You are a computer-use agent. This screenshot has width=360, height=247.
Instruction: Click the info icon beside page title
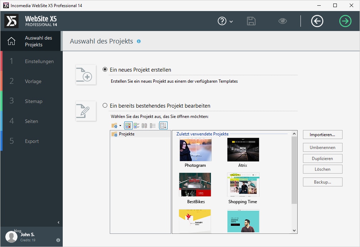(x=139, y=41)
